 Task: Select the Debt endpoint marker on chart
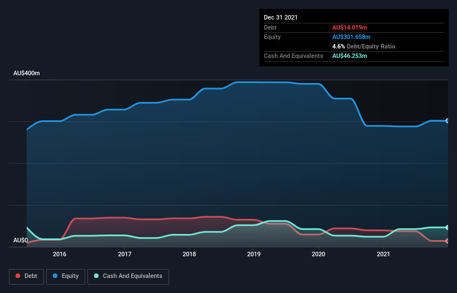(448, 241)
